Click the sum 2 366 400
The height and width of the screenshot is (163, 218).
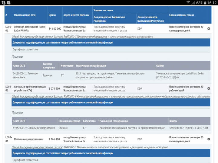pyautogui.click(x=54, y=139)
